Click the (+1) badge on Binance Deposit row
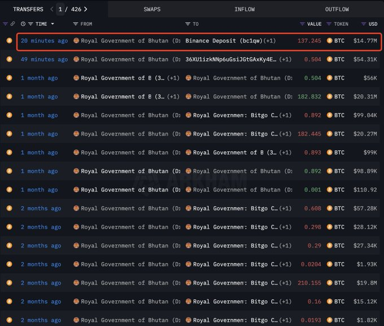 pos(269,41)
